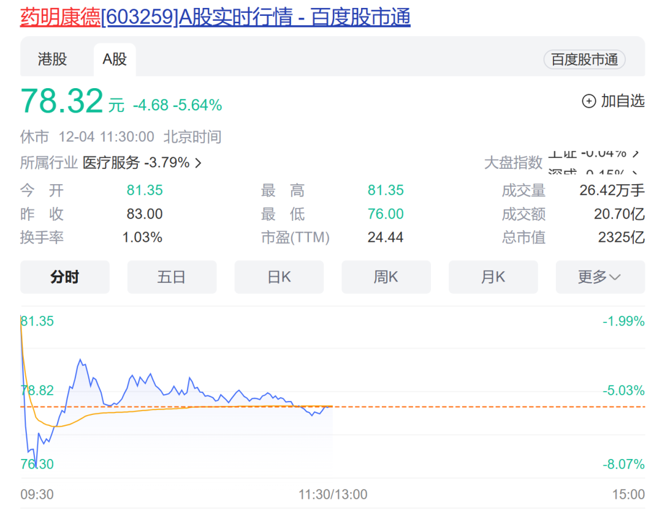Click the 今开 value 81.35
Viewport: 662px width, 511px height.
click(145, 190)
